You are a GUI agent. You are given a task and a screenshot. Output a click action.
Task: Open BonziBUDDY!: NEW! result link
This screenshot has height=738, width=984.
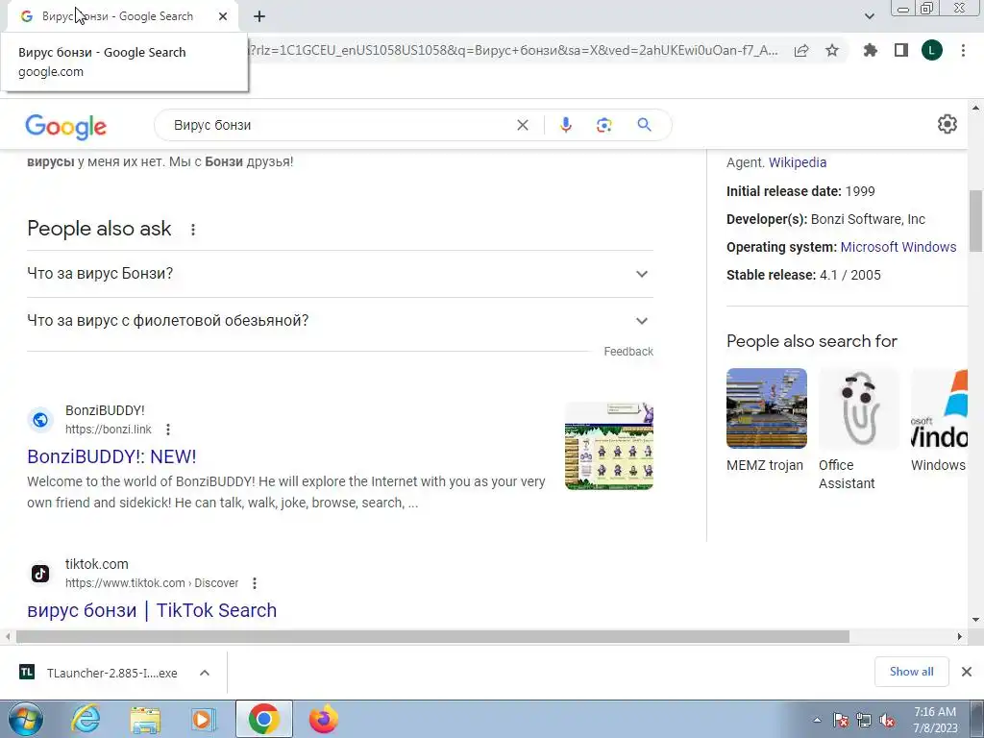[111, 456]
